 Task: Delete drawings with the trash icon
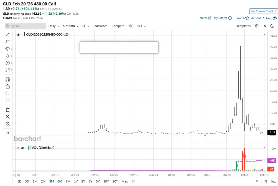tap(8, 110)
